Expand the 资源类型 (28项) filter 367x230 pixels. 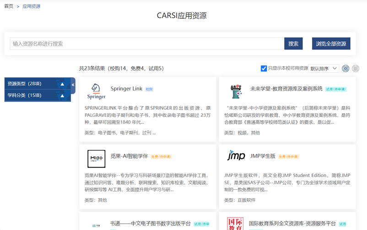click(62, 84)
